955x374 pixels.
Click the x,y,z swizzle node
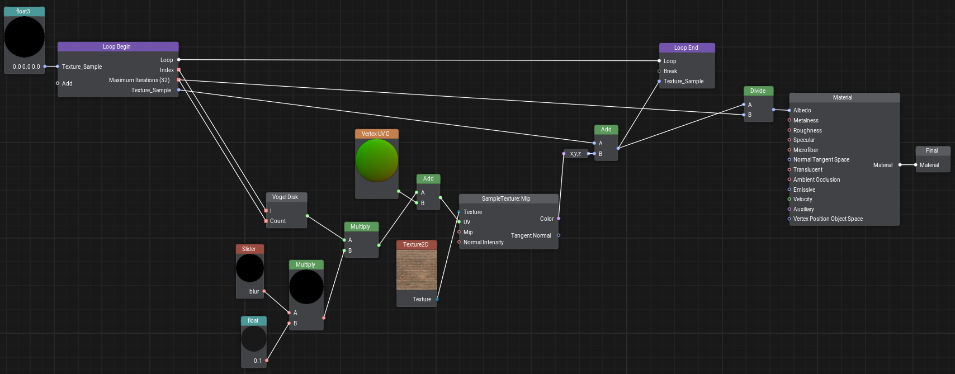coord(575,154)
